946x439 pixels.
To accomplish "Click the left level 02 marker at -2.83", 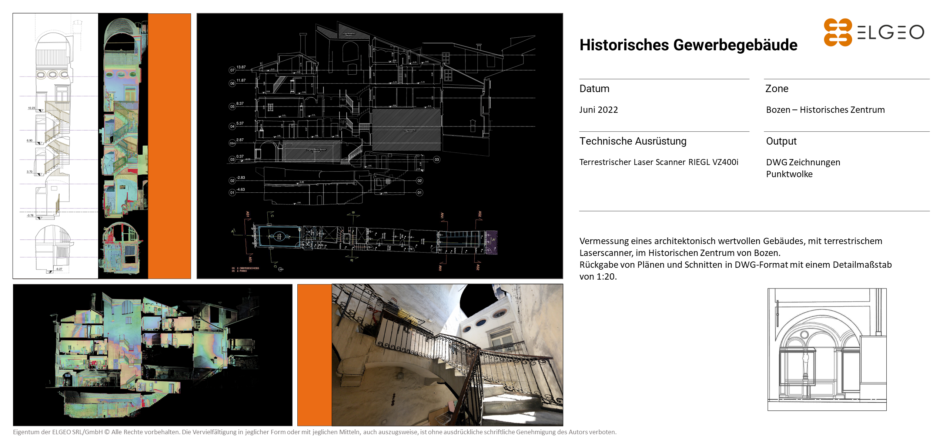I will 232,181.
